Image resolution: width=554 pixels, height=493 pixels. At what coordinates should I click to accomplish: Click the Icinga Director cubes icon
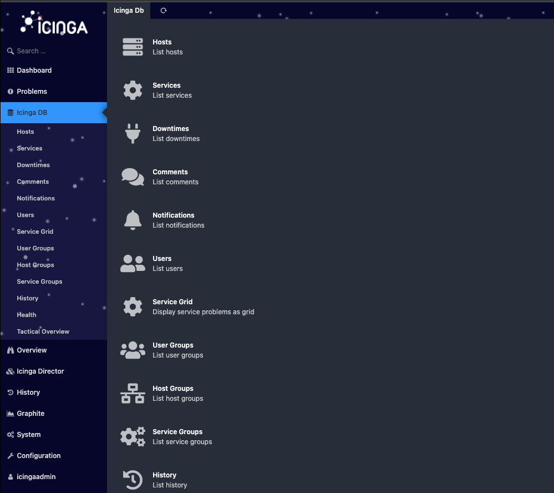[10, 371]
